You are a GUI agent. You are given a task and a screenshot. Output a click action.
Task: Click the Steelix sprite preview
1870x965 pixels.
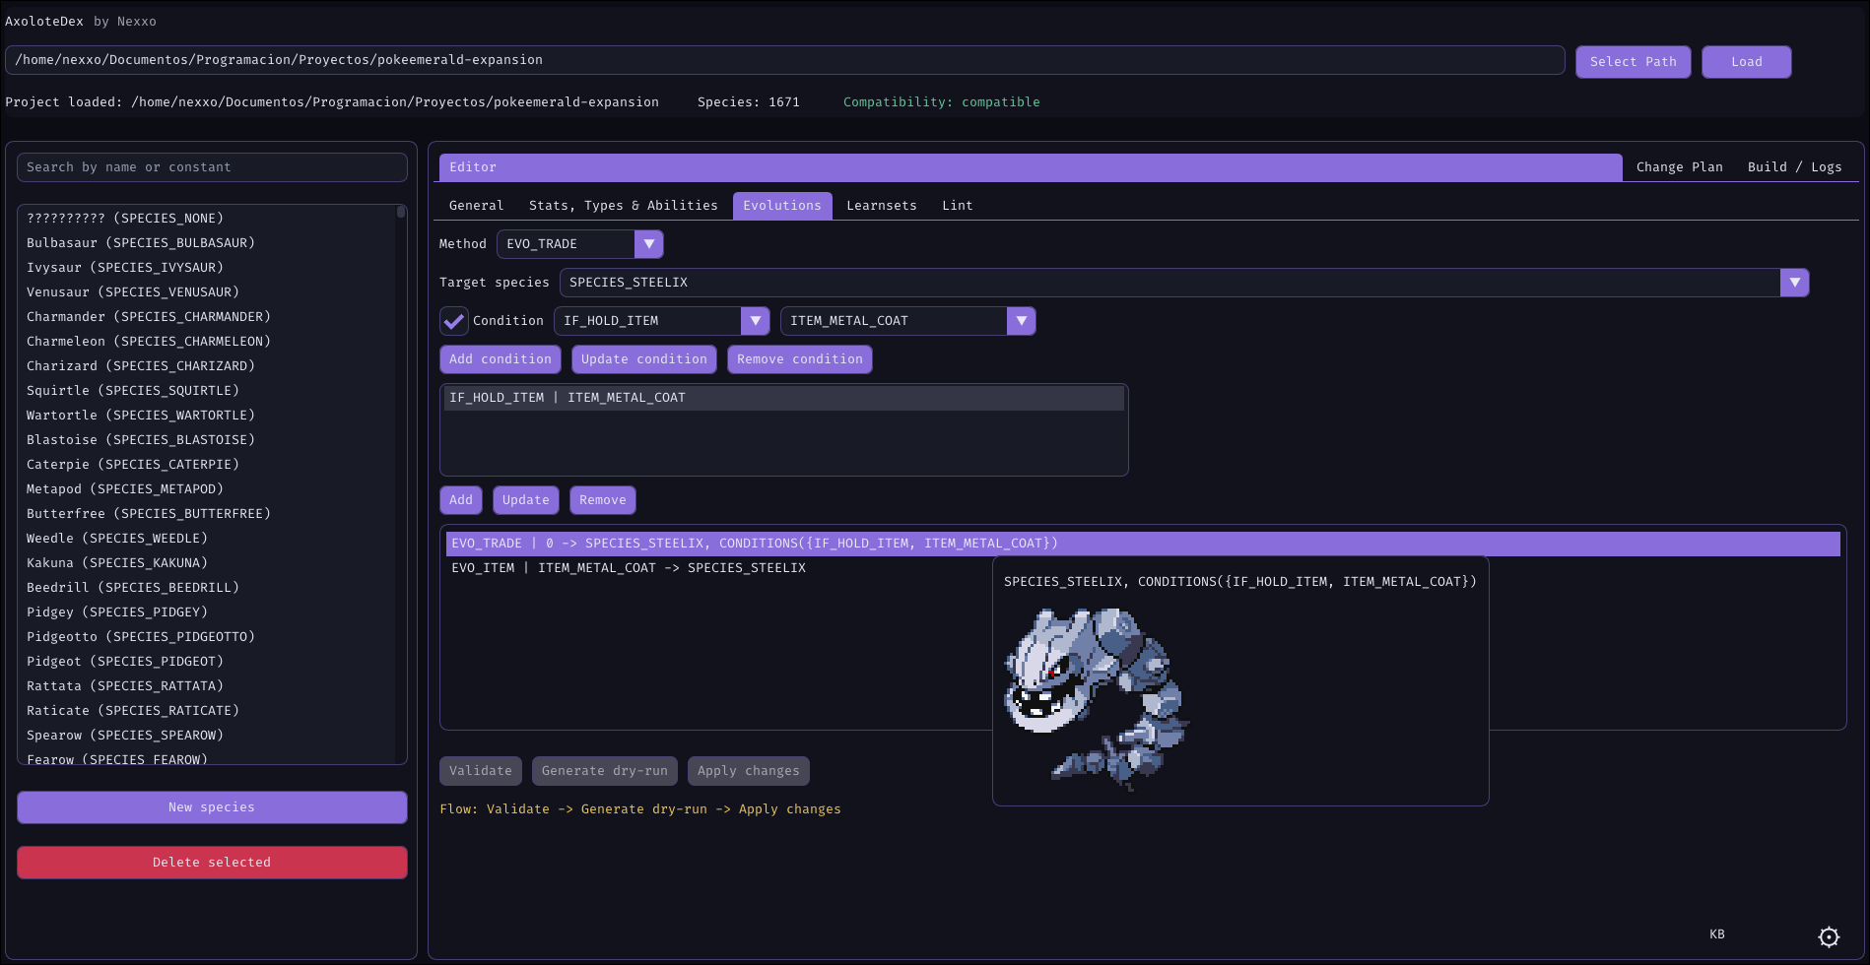tap(1097, 699)
